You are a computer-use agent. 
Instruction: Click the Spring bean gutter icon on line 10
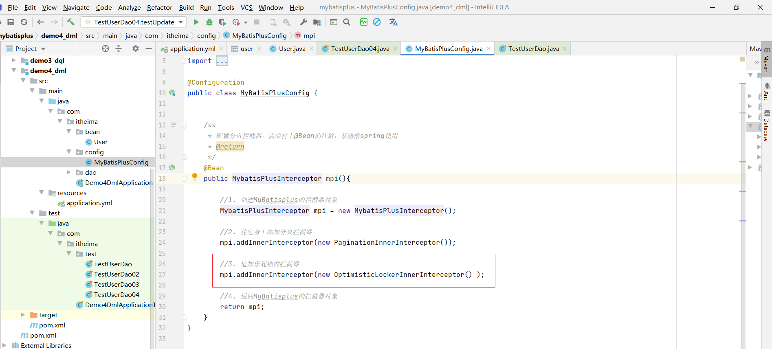coord(172,93)
